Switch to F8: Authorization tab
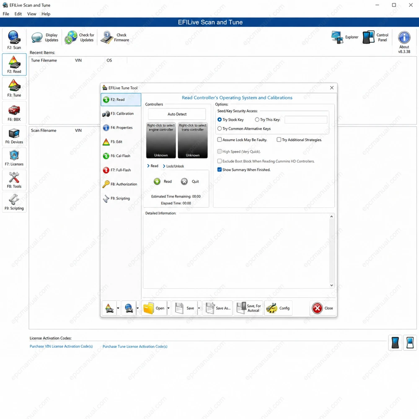 point(121,184)
